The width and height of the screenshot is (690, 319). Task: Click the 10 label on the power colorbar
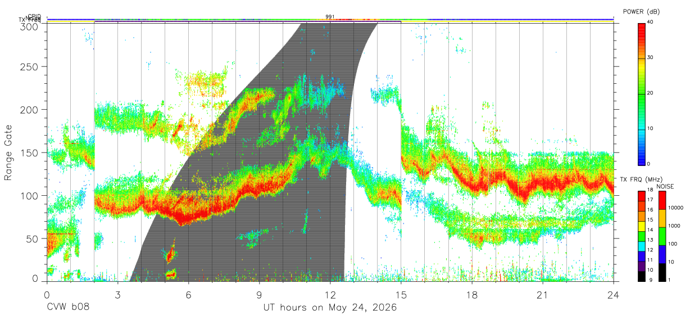point(650,128)
